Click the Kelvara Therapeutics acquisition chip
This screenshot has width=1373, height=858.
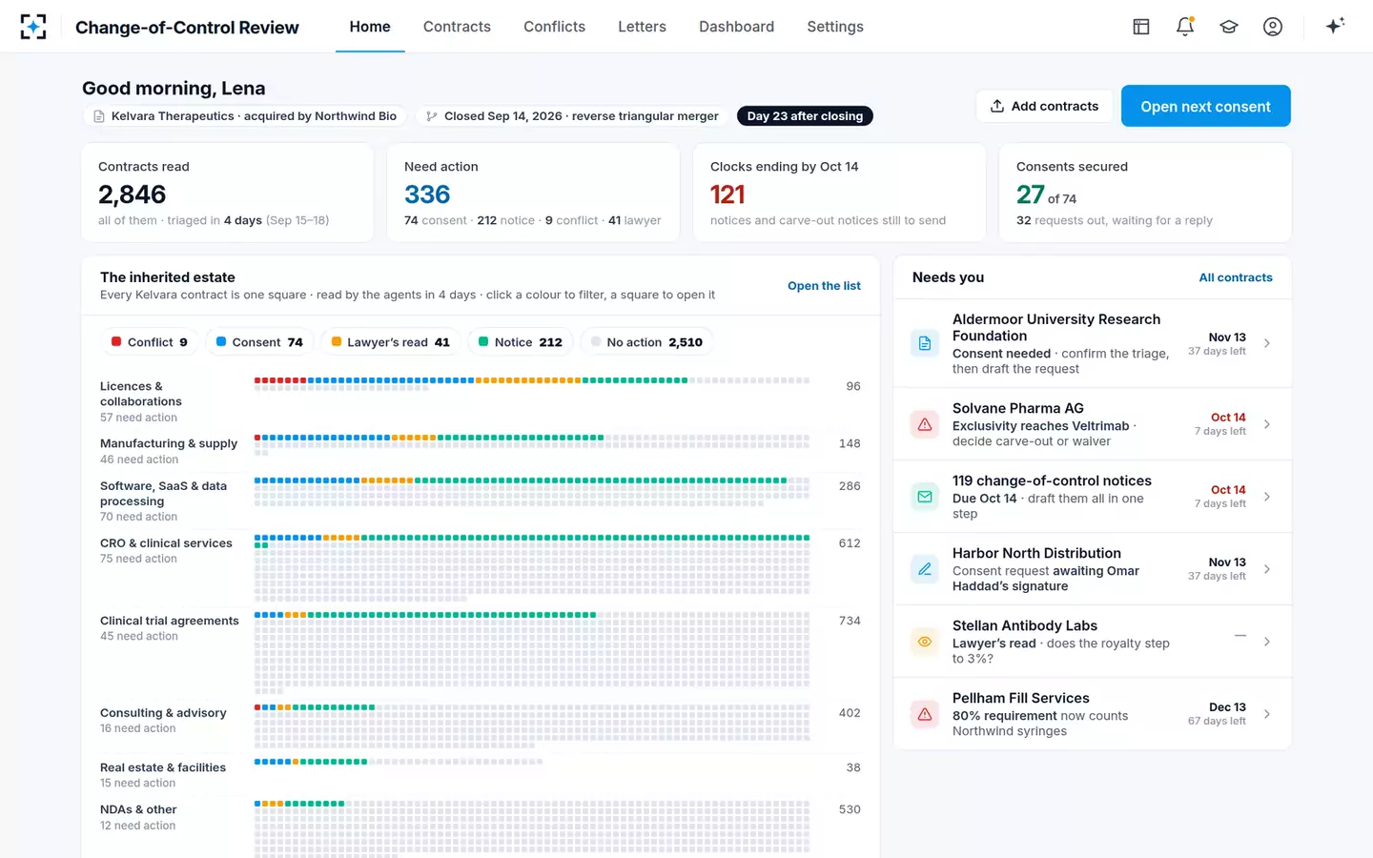click(x=245, y=116)
